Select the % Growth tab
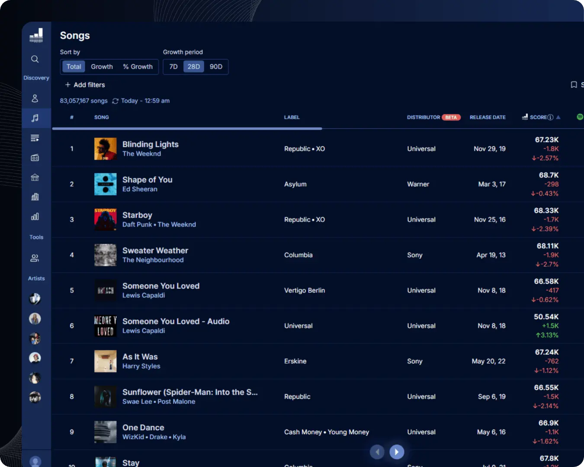The height and width of the screenshot is (467, 584). coord(138,67)
